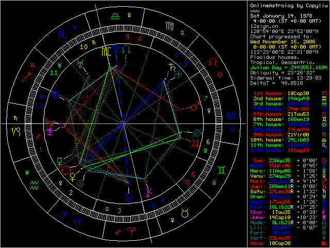The height and width of the screenshot is (248, 330).
Task: Select the red Mars planet symbol in chart
Action: click(x=193, y=107)
